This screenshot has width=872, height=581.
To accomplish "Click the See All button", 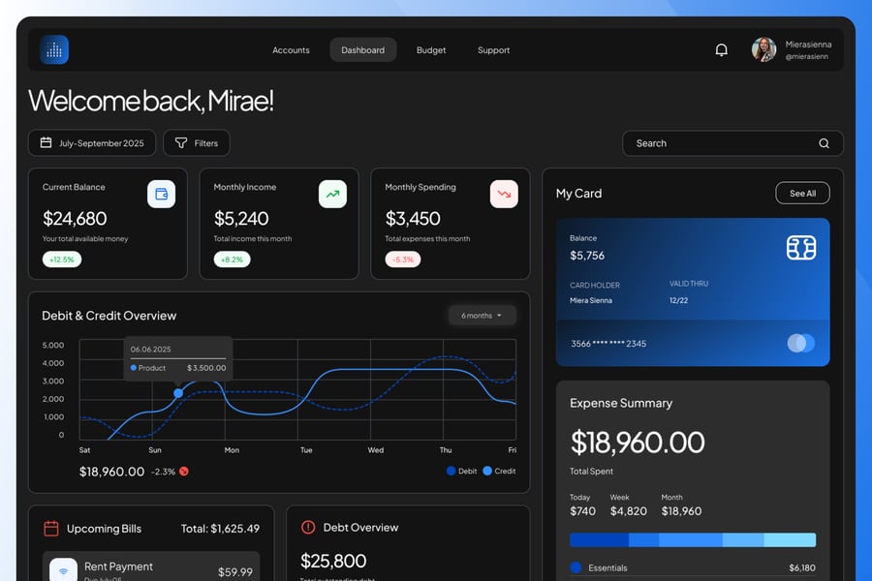I will point(802,194).
